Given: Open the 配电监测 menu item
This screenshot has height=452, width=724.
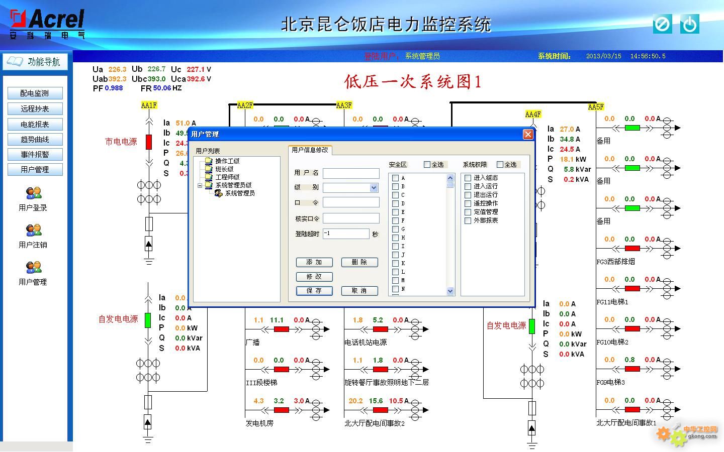Looking at the screenshot, I should (35, 93).
